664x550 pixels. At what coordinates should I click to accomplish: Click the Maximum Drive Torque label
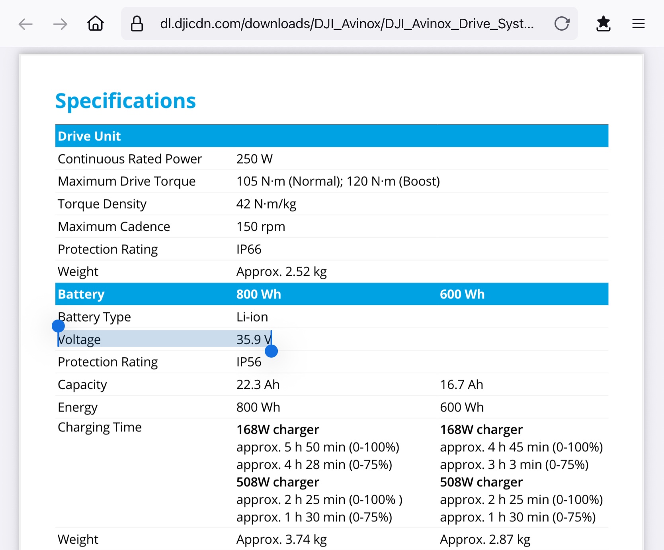127,181
